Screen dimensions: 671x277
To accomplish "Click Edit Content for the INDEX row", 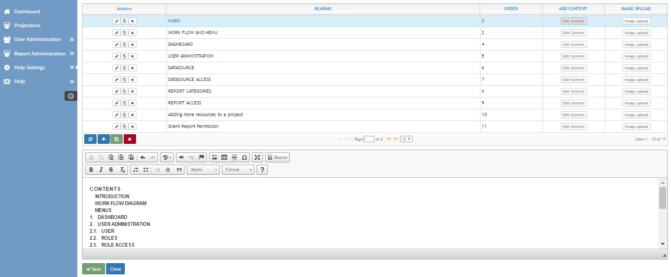I will (x=573, y=21).
